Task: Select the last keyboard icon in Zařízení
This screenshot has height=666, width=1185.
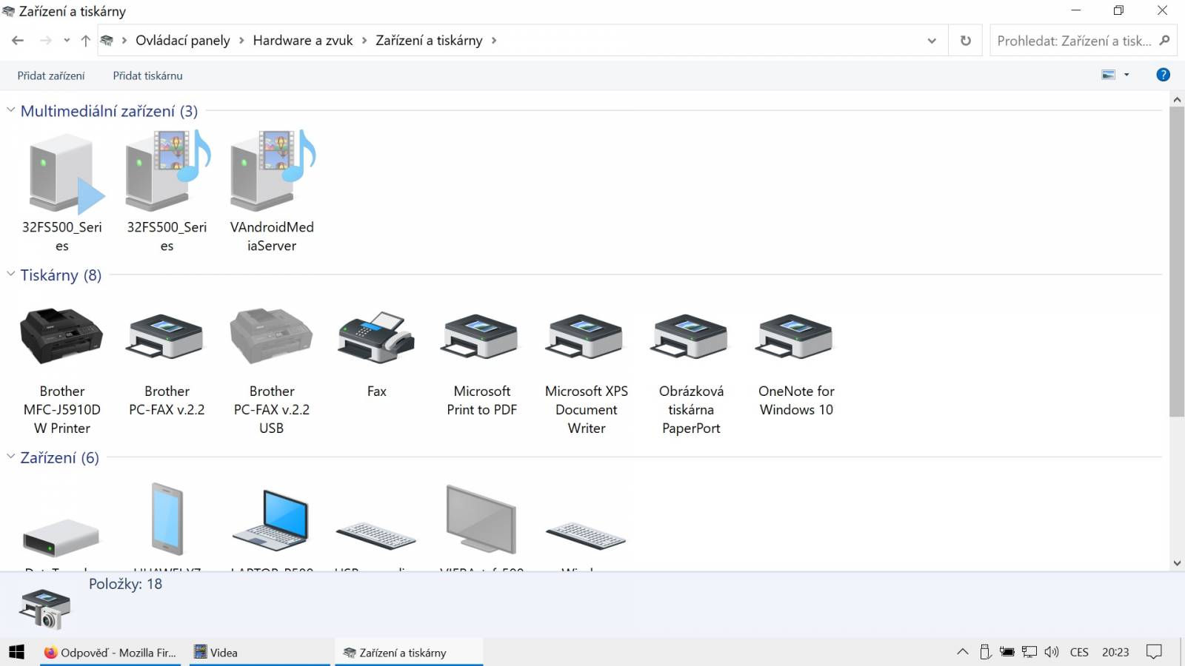Action: pyautogui.click(x=586, y=536)
